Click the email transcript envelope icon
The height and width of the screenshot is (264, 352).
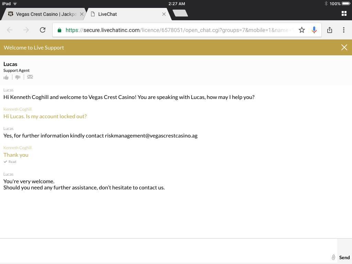[30, 77]
